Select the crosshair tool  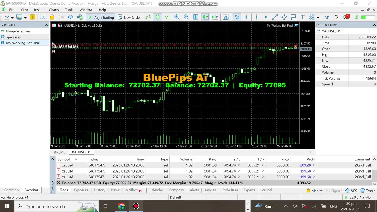[x=246, y=17]
